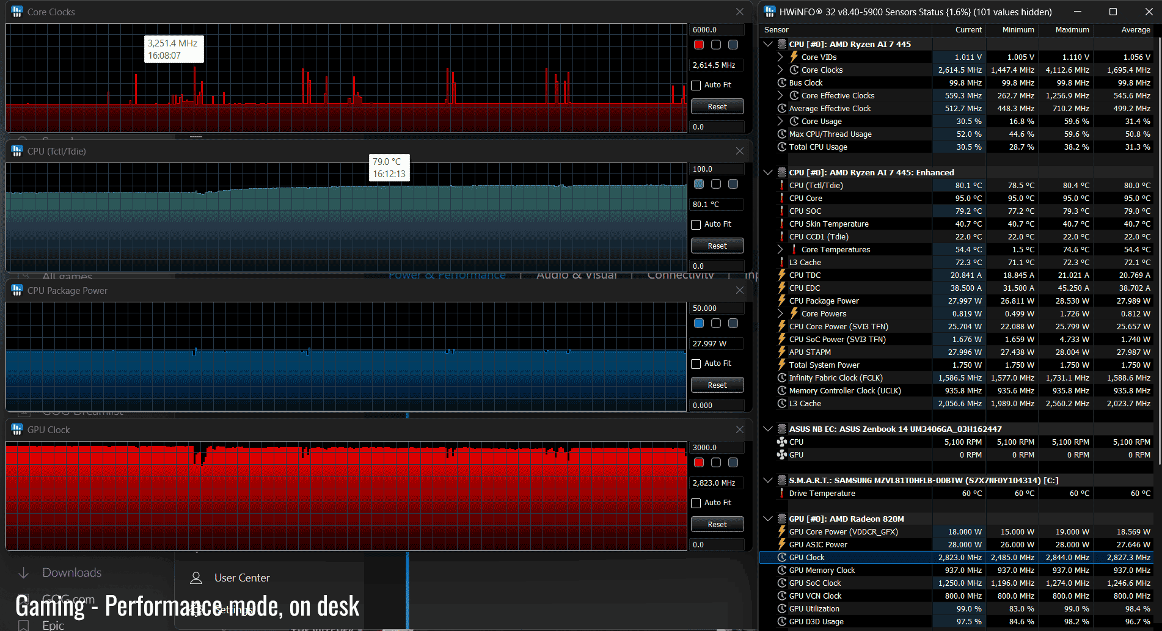1162x631 pixels.
Task: Toggle the middle empty color box in CPU Package Power
Action: pos(716,323)
